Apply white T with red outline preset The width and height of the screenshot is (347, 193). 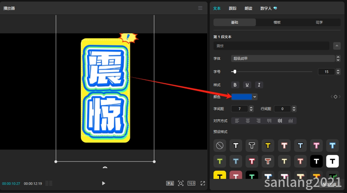pos(252,161)
